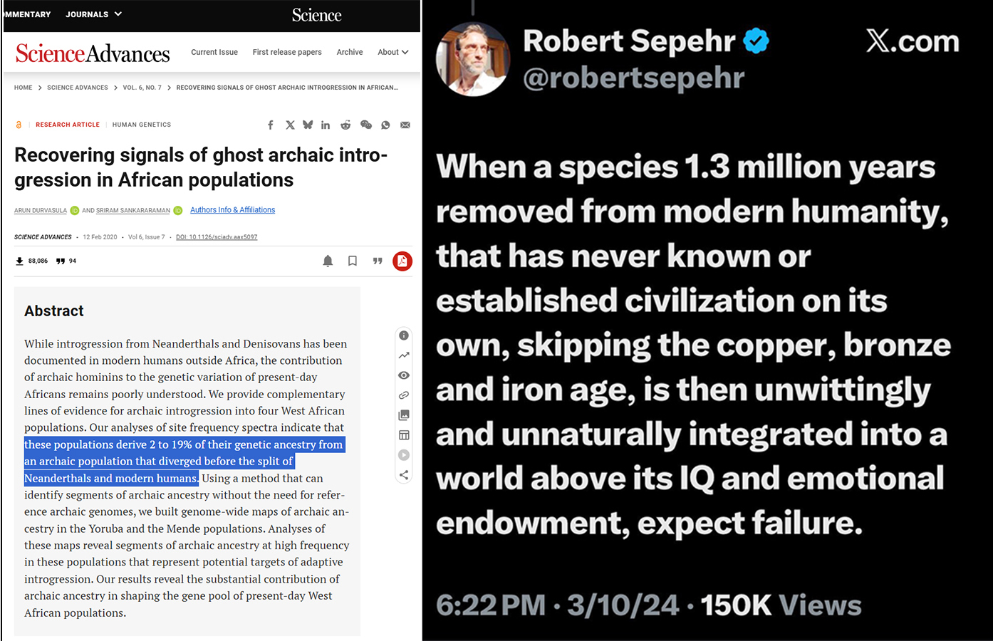The height and width of the screenshot is (641, 993).
Task: Click Robert Sepehr's profile picture
Action: click(x=473, y=58)
